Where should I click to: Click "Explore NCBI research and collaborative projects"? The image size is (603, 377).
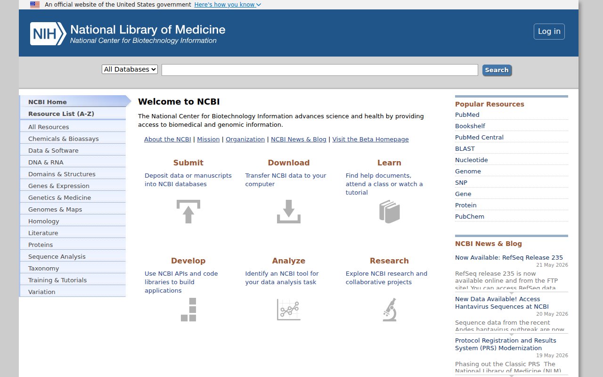pos(386,278)
